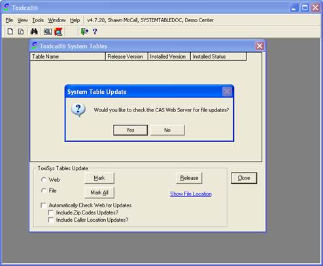
Task: Select the File radio button
Action: coord(44,190)
